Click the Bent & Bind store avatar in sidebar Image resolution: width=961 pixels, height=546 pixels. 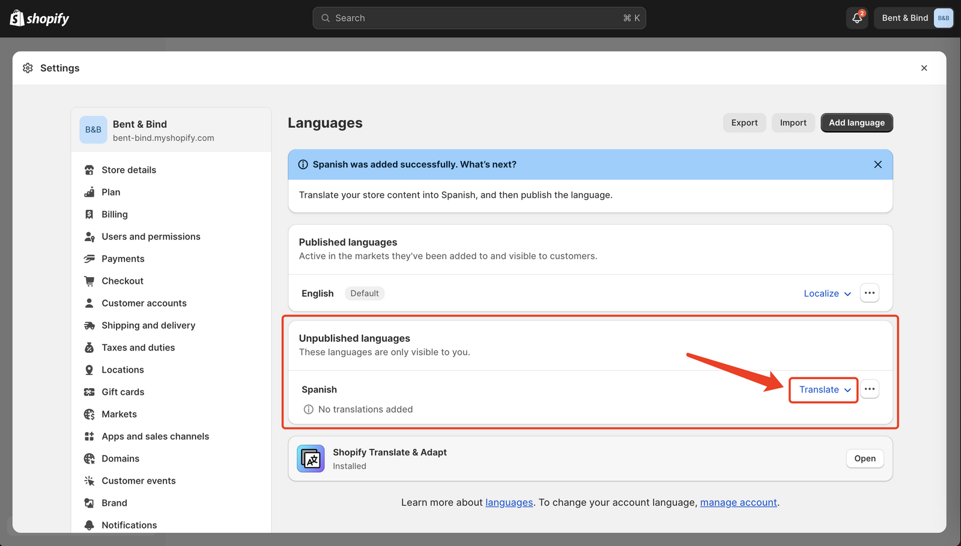point(93,130)
